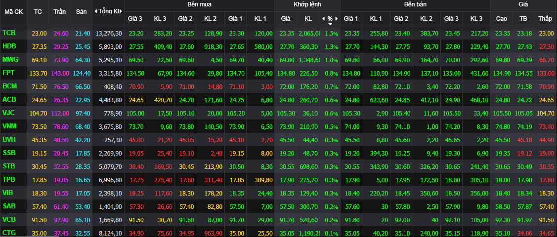Click the sort-descending triangle under % header
Viewport: 557px width, 237px height.
tap(330, 24)
